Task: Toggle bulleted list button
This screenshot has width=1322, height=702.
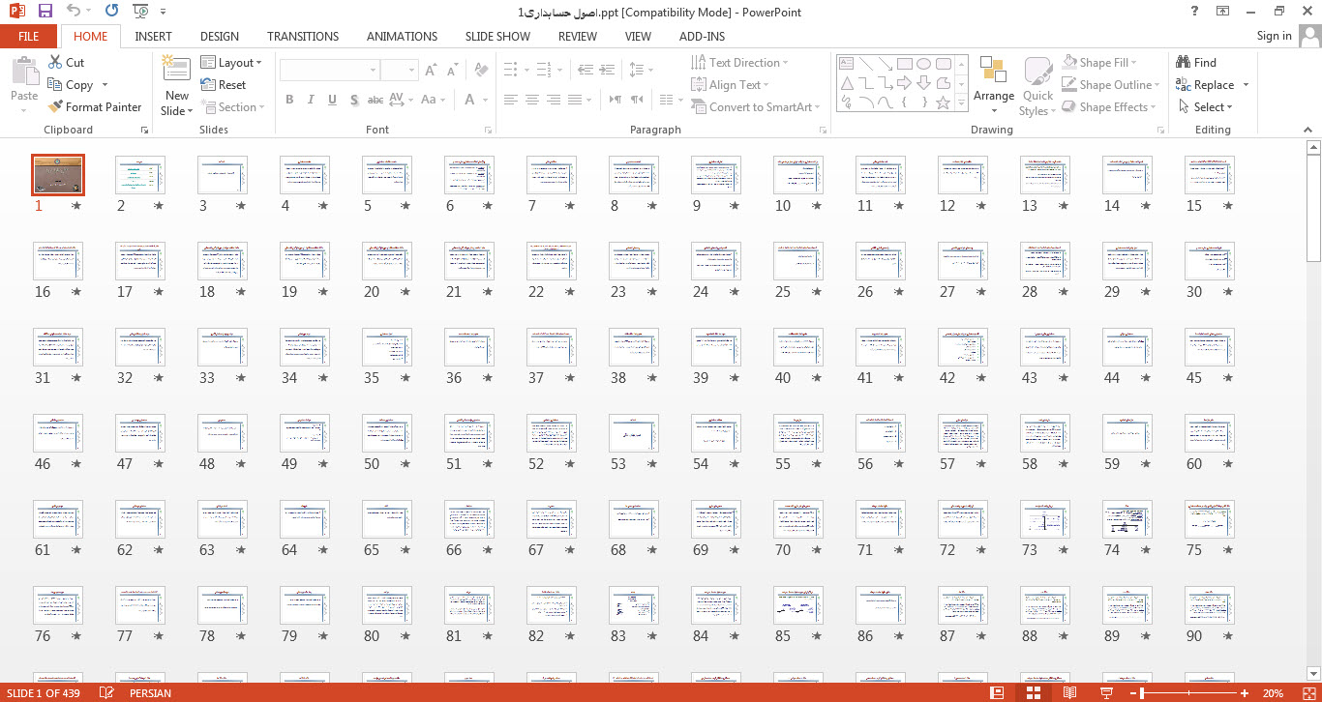Action: click(509, 70)
